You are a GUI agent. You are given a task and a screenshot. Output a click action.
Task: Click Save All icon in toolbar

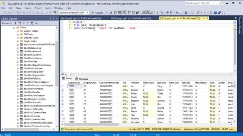pos(219,13)
